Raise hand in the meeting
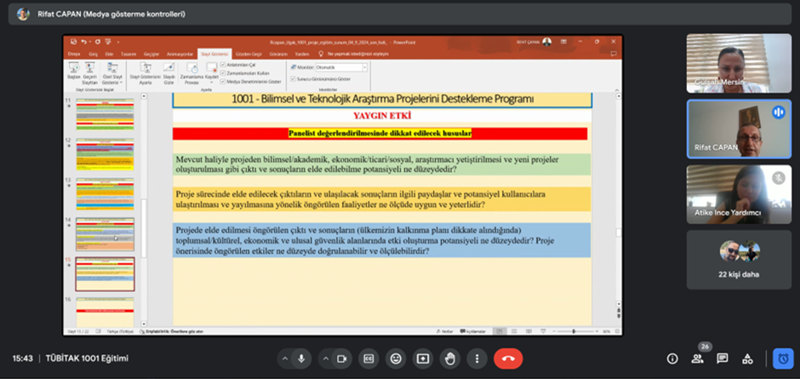Viewport: 800px width, 379px height. coord(450,359)
